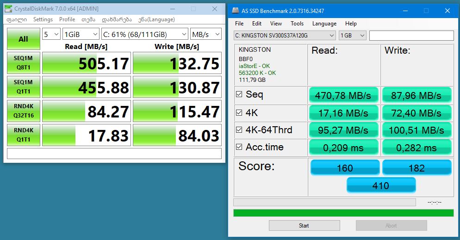Open the Language menu in AS SSD Benchmark

[x=324, y=24]
